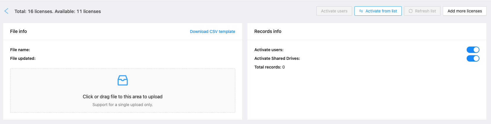Click the File updated label
The width and height of the screenshot is (491, 124).
(23, 58)
